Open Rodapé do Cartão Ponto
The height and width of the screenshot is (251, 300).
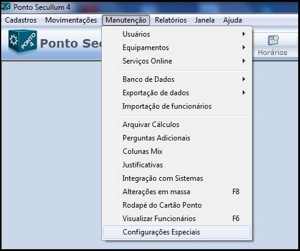[x=177, y=205]
